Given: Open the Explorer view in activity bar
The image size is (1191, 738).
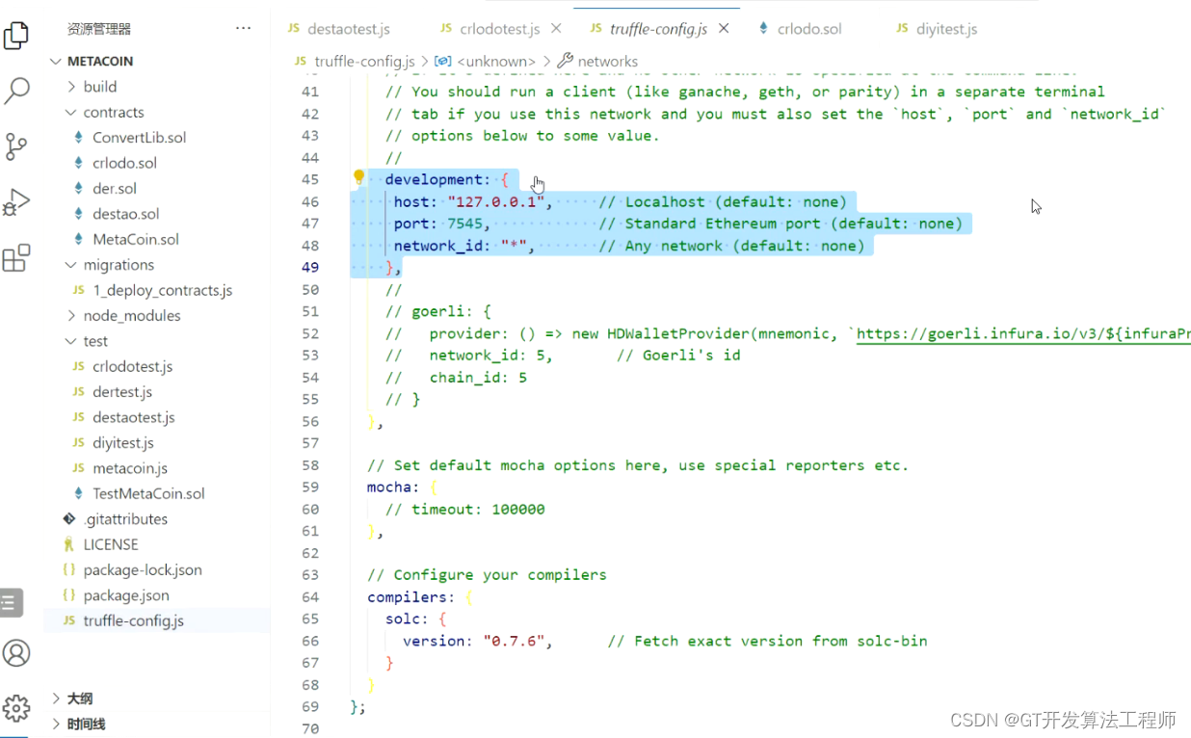Looking at the screenshot, I should [16, 36].
